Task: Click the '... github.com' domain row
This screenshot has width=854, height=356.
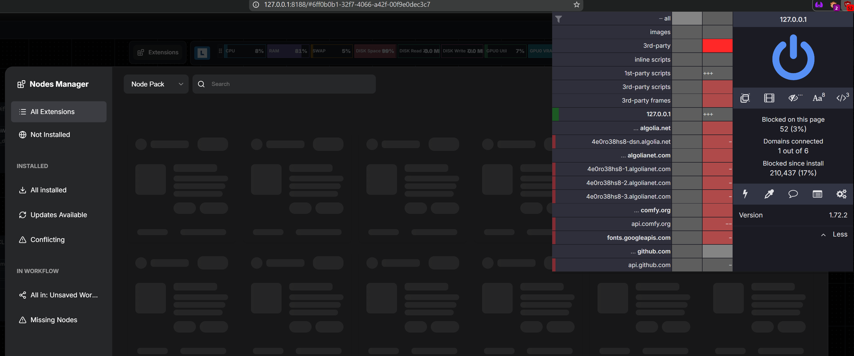Action: [612, 251]
